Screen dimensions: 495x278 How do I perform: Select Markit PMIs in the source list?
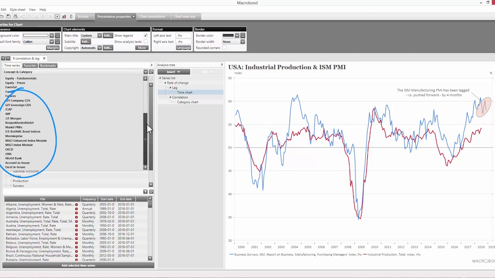pos(14,127)
